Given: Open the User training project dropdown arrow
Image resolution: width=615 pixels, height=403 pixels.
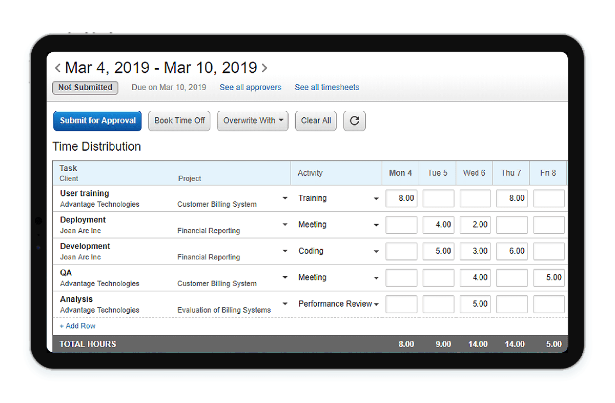Looking at the screenshot, I should tap(286, 198).
